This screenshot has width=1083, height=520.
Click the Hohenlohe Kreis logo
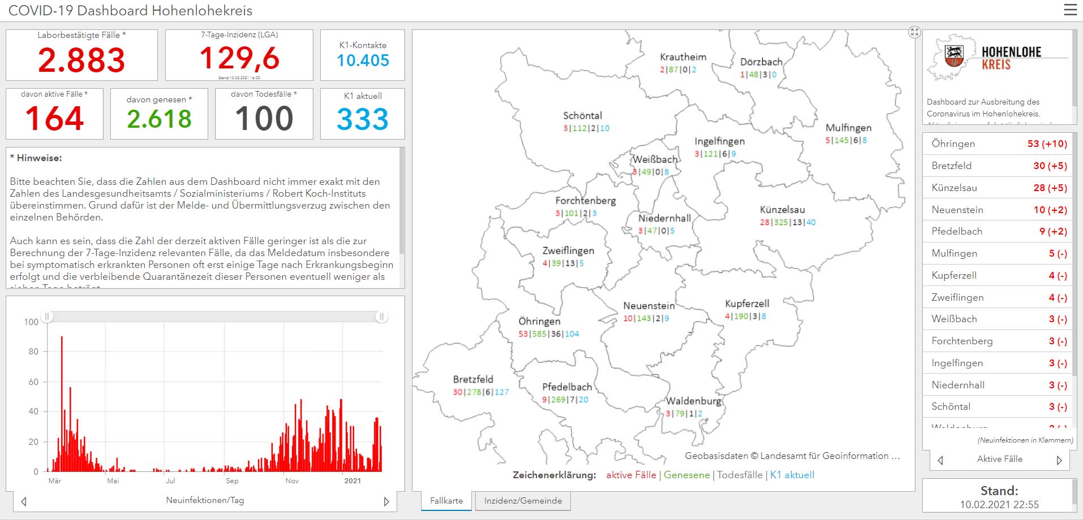[x=999, y=59]
